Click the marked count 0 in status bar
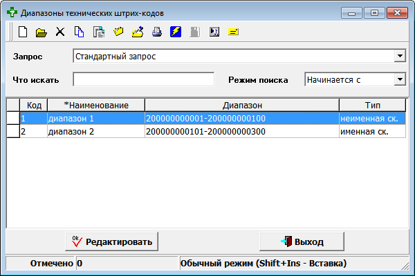The height and width of the screenshot is (276, 415). point(80,263)
